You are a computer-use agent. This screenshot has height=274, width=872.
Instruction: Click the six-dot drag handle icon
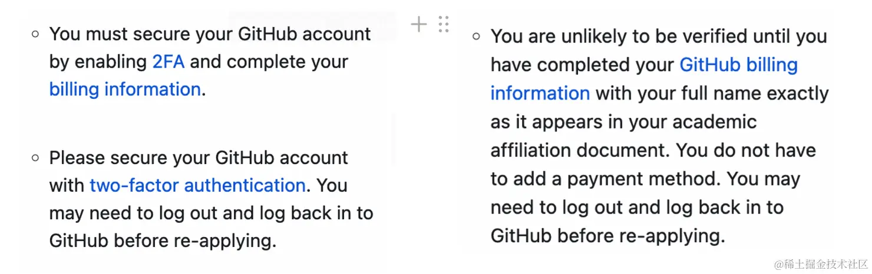pos(444,24)
